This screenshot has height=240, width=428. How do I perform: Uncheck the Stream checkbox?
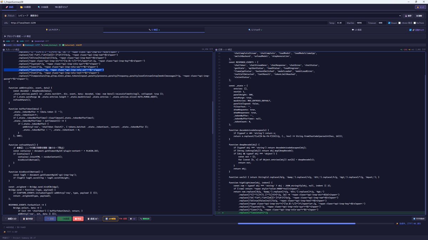coord(389,23)
